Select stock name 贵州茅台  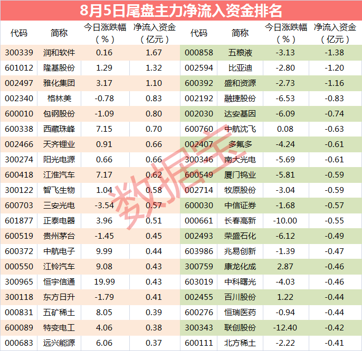tap(59, 236)
